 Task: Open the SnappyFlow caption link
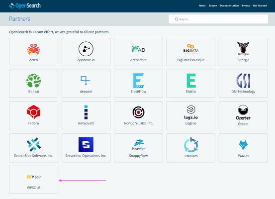[138, 156]
